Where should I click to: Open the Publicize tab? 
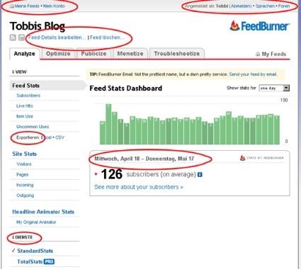pos(93,54)
